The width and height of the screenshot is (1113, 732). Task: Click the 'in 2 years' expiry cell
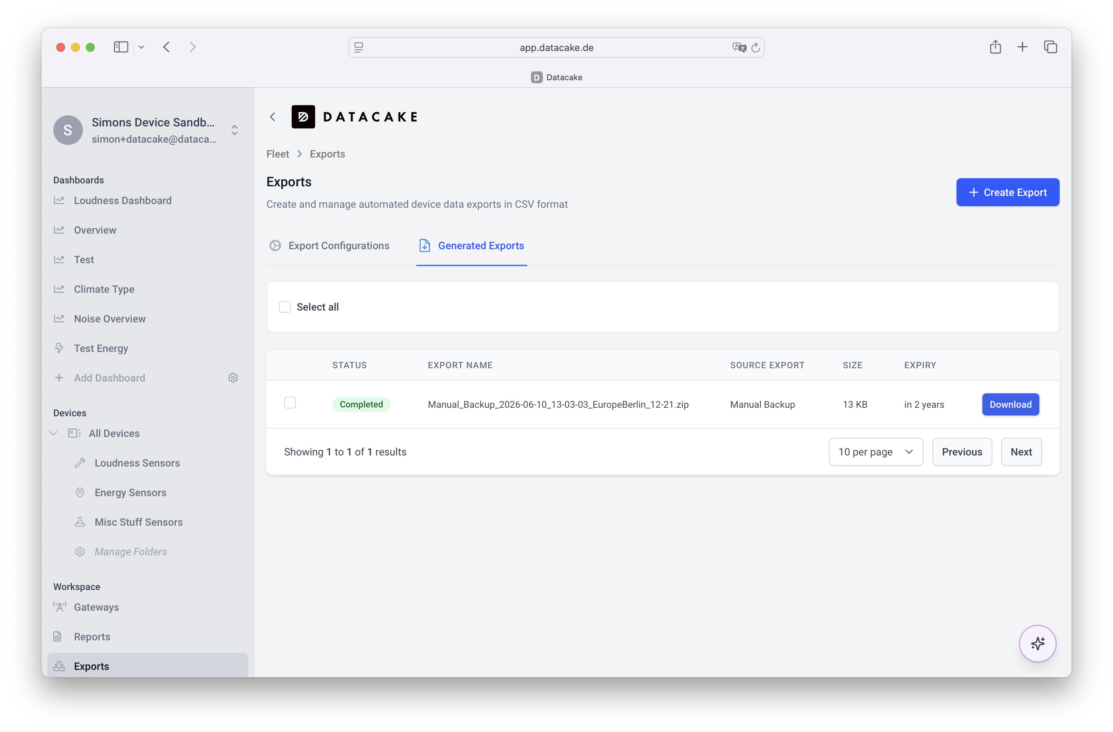(924, 404)
